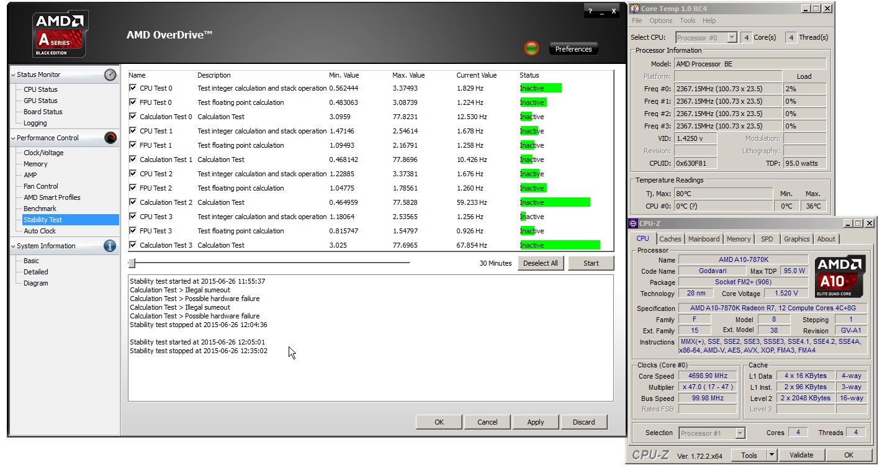
Task: Open Board Status in the sidebar
Action: pos(43,112)
